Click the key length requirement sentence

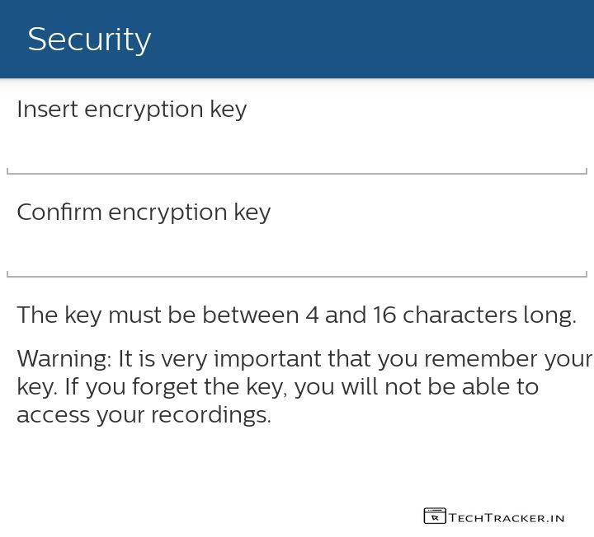pyautogui.click(x=296, y=315)
